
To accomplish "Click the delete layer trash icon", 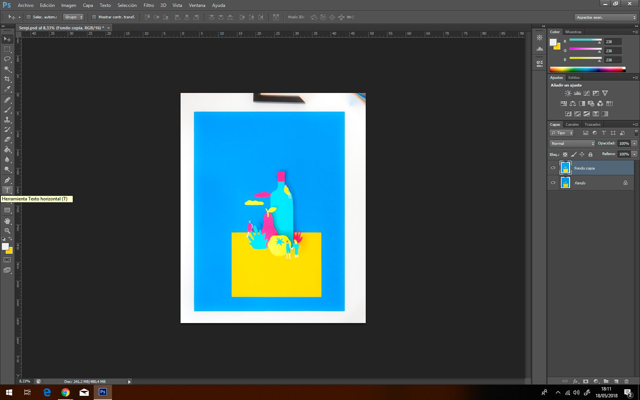I will point(627,381).
